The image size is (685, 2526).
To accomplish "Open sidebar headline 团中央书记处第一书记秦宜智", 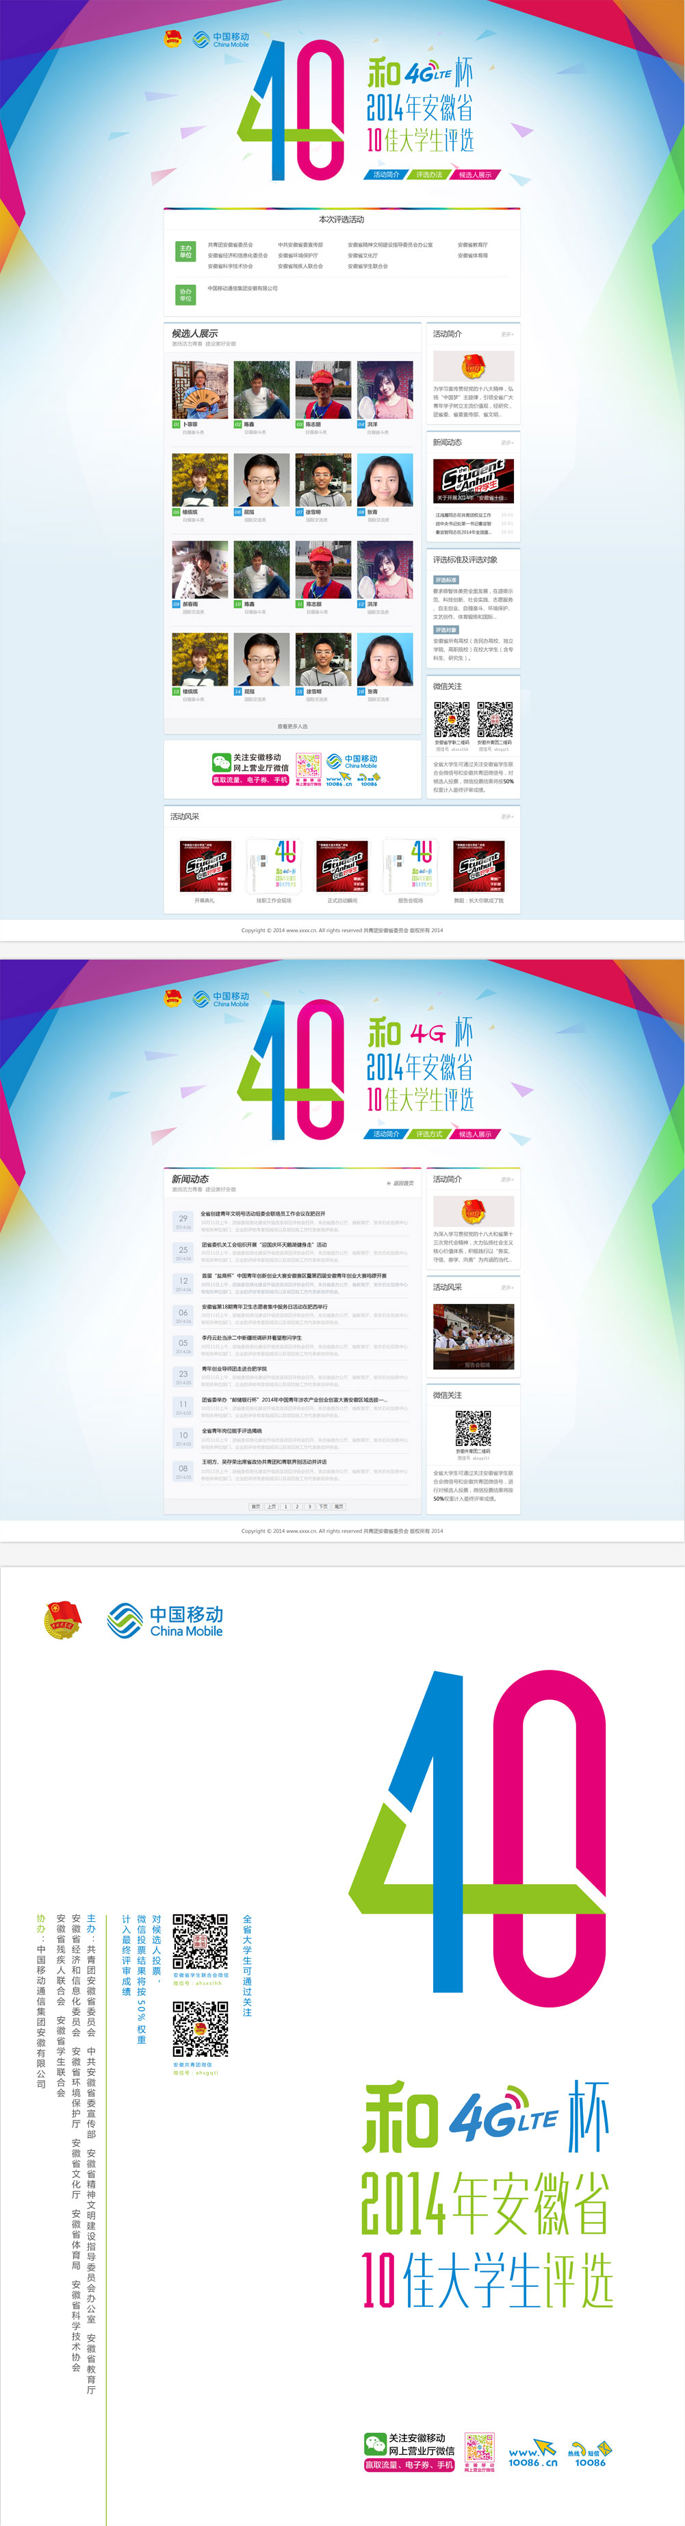I will 463,524.
